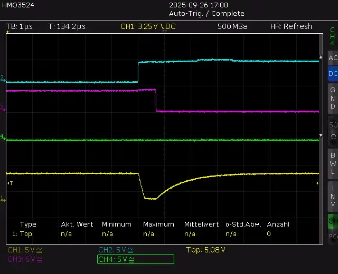Image resolution: width=338 pixels, height=274 pixels.
Task: Toggle INV channel inversion
Action: [332, 195]
